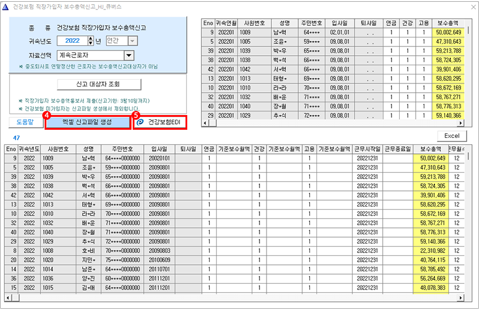Click 귀속연월 column header in upper table
479x310 pixels.
[226, 23]
